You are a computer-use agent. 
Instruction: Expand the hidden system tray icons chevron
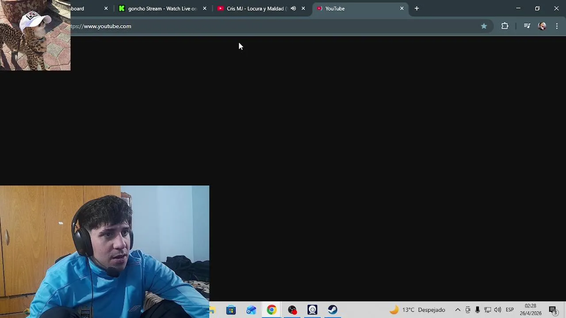click(458, 310)
